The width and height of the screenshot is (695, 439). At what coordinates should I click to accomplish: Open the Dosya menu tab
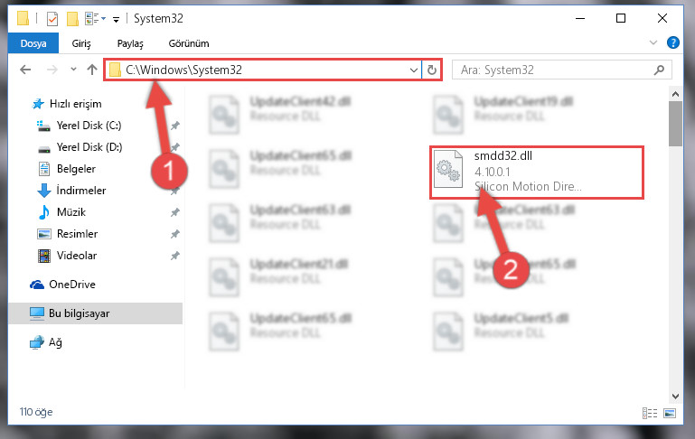[x=33, y=43]
